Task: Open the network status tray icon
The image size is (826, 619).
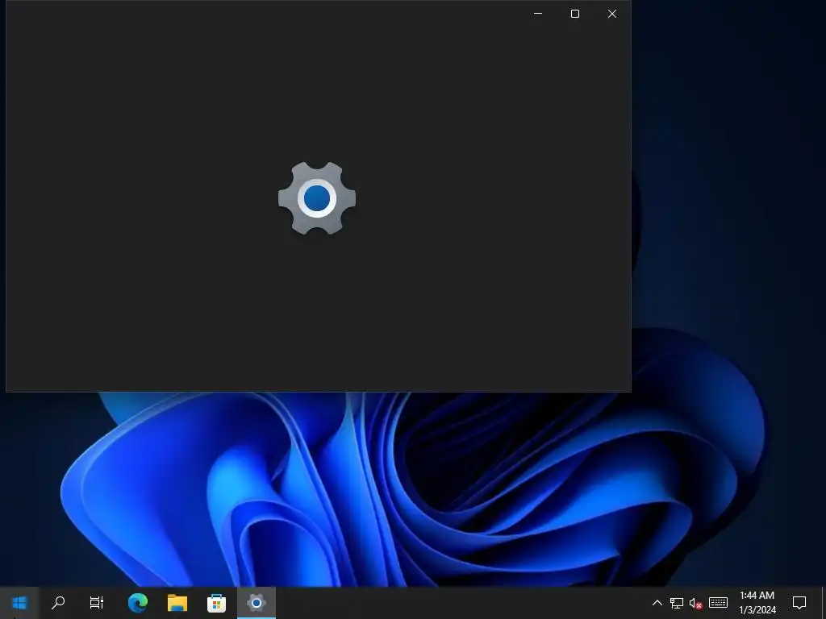Action: (677, 603)
